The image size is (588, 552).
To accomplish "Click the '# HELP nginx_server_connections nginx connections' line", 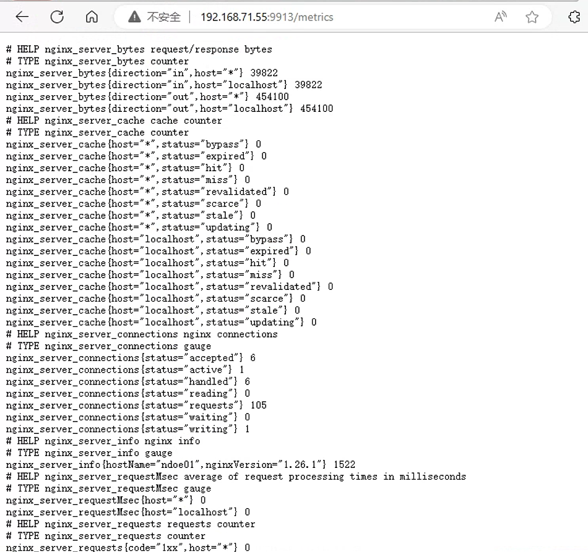I will coord(142,334).
